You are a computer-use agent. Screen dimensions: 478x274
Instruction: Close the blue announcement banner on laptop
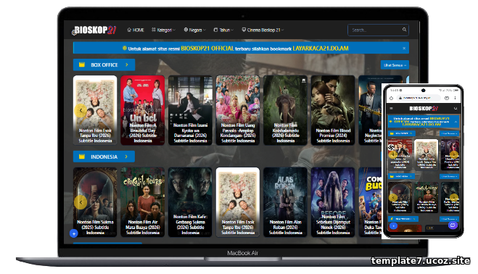click(x=404, y=48)
